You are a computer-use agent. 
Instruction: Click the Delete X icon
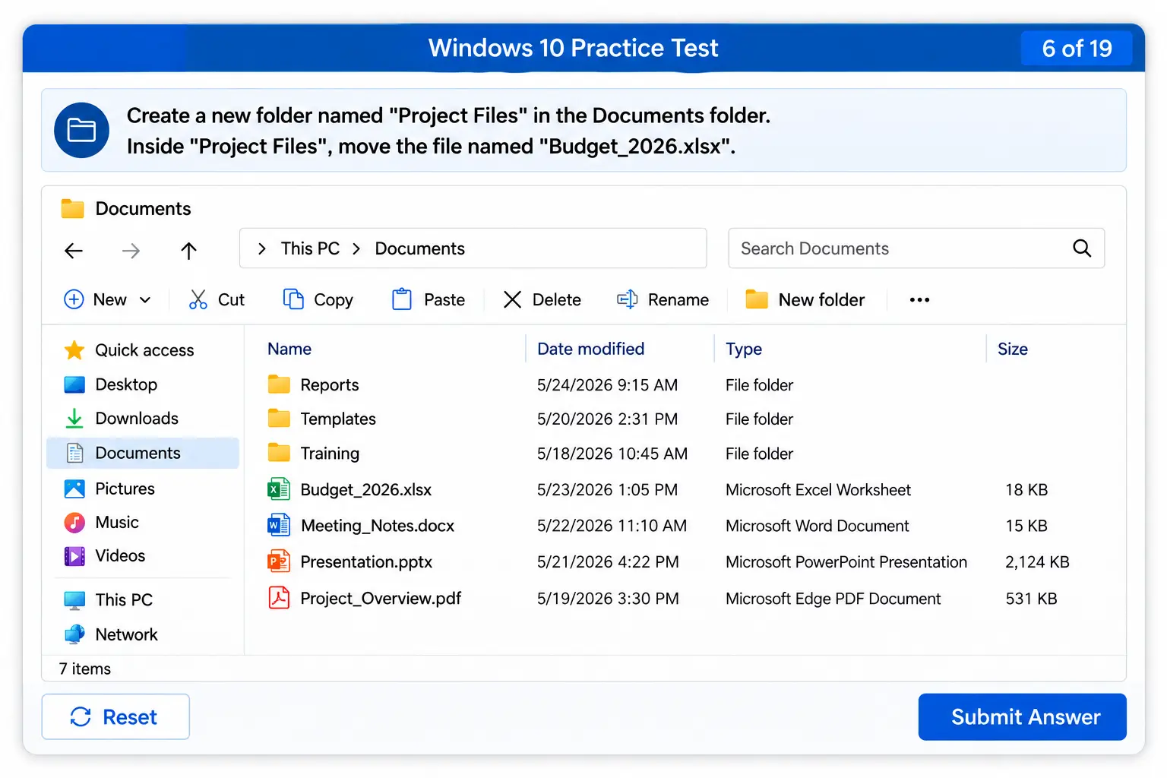513,300
